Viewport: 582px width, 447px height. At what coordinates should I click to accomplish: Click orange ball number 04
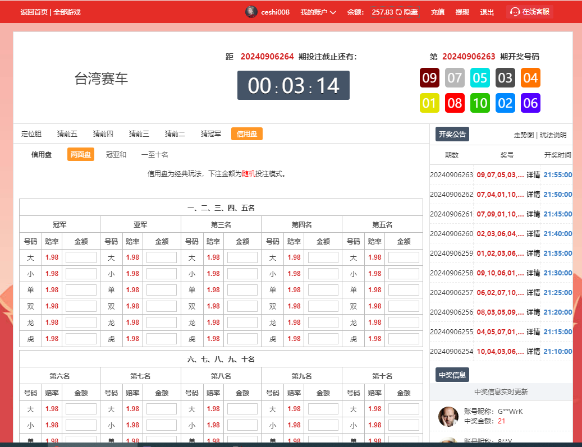[x=530, y=78]
